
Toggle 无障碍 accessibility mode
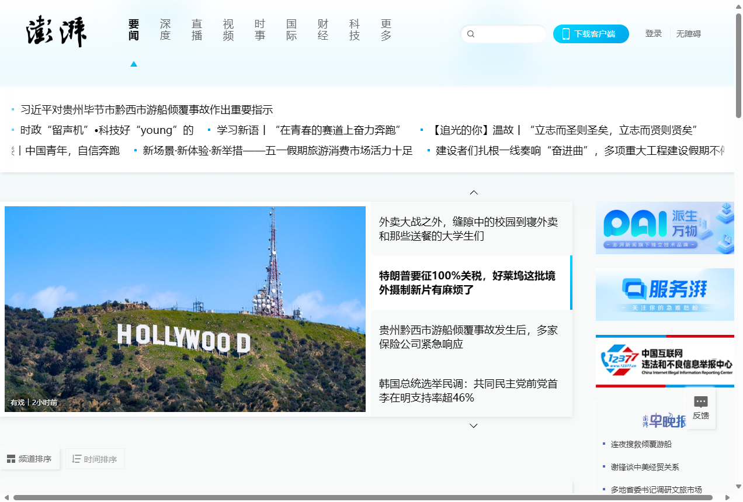(688, 34)
